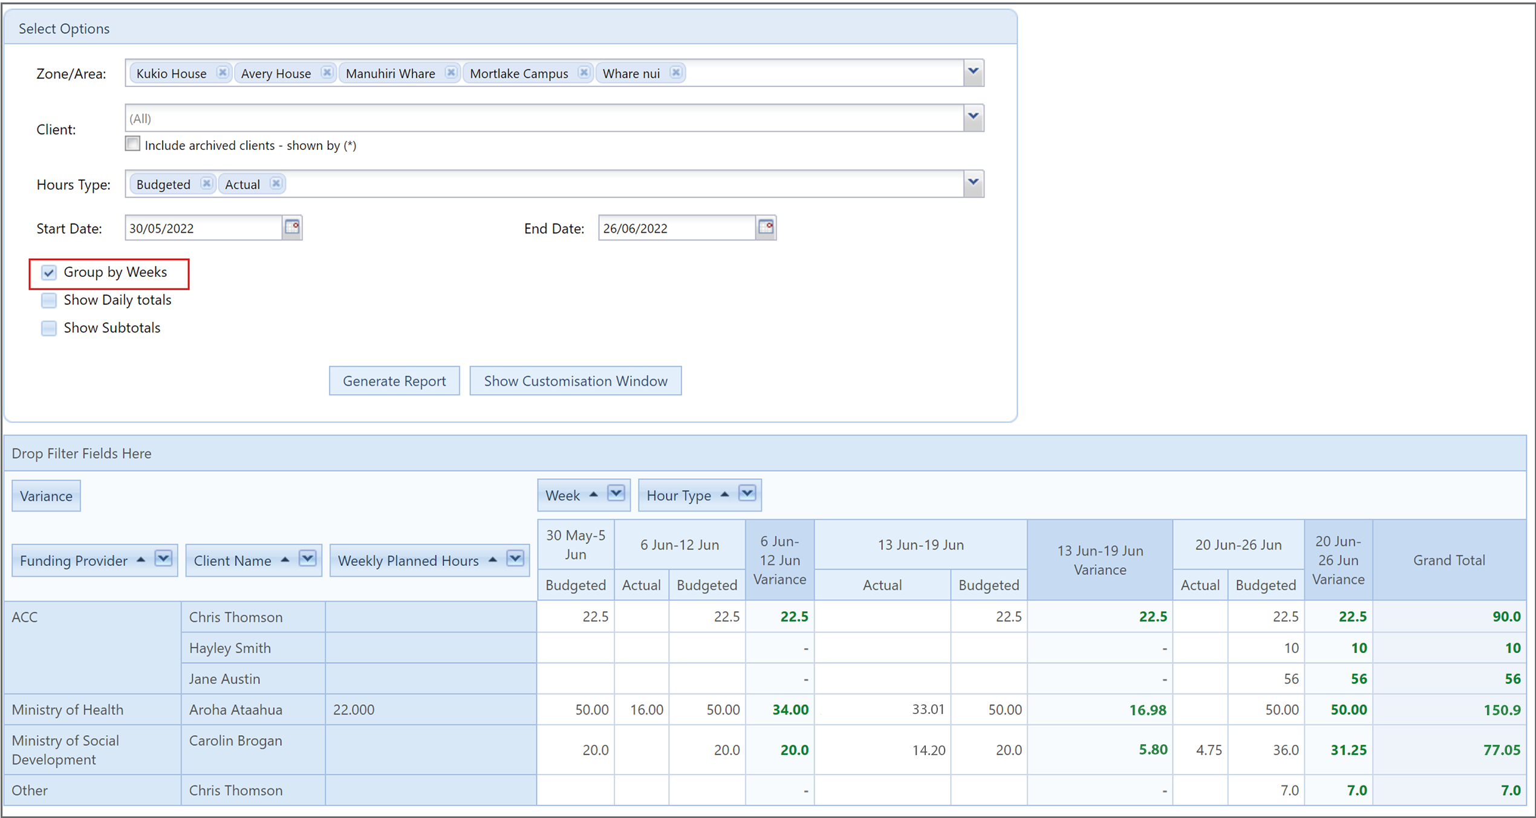Remove Avery House zone tag
Image resolution: width=1536 pixels, height=818 pixels.
click(327, 73)
